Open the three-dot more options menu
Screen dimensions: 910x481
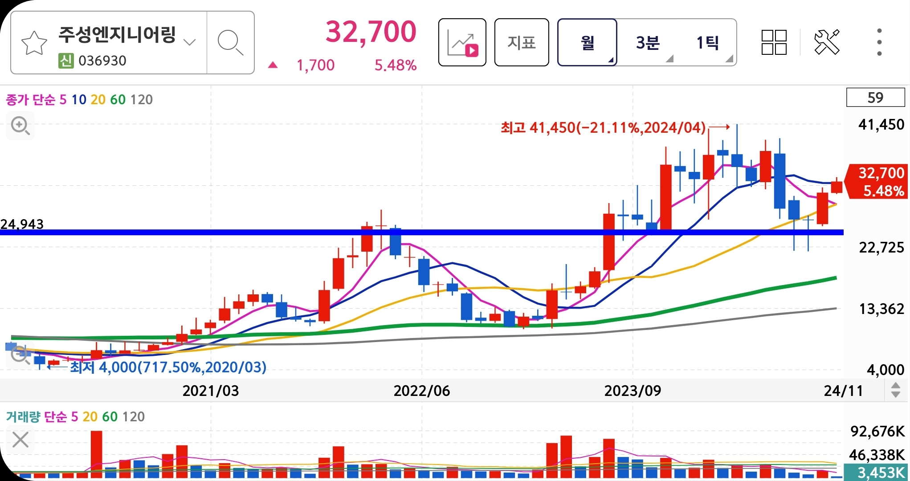click(879, 42)
